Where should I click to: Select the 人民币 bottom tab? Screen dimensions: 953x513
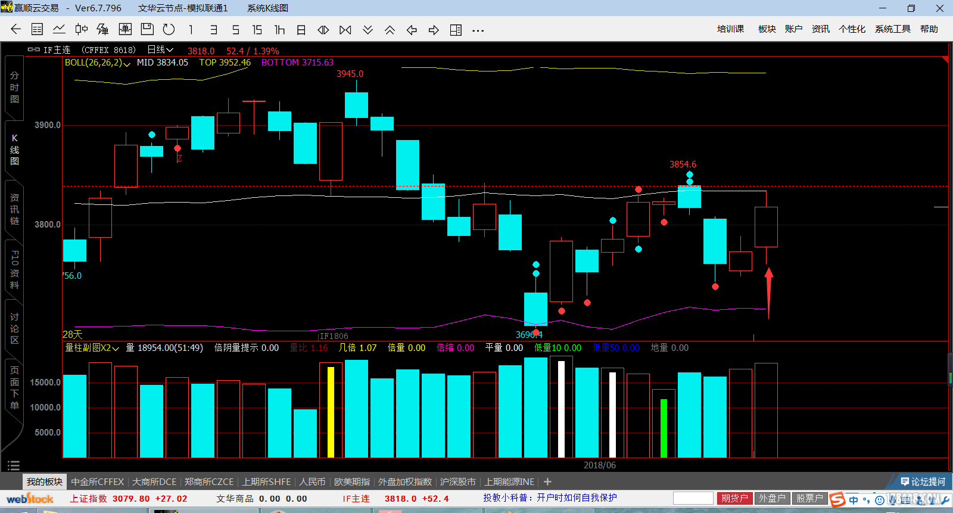(312, 481)
